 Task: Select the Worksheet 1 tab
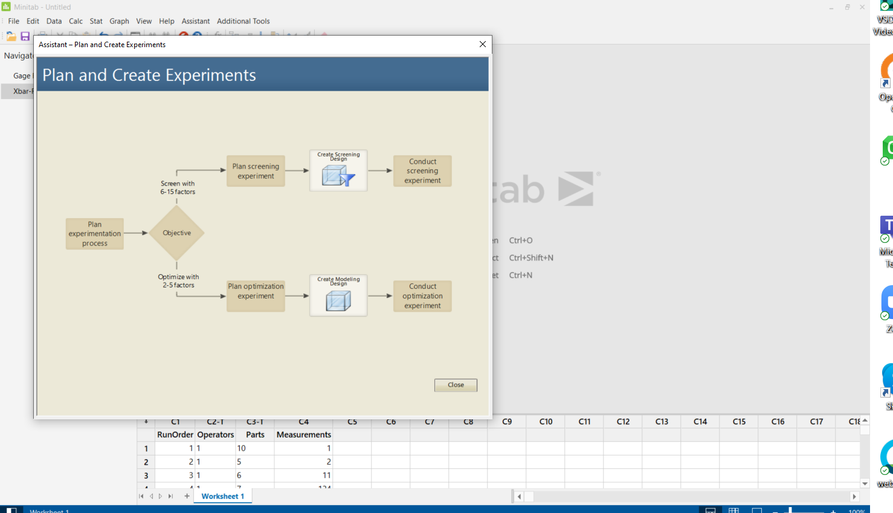pos(222,496)
